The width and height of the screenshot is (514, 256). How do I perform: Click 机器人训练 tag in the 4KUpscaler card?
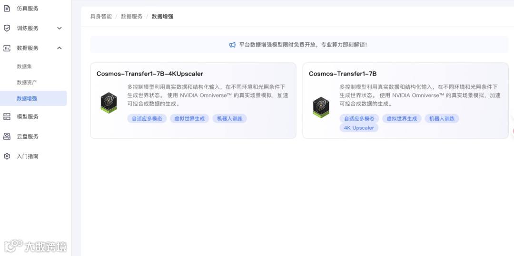tap(230, 119)
